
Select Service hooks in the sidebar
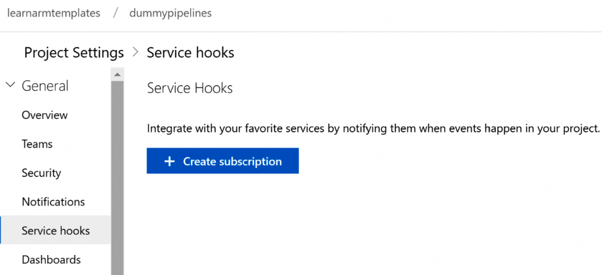55,230
